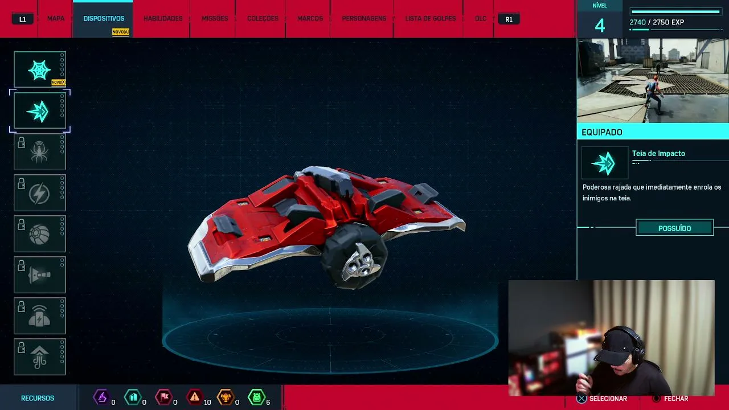The height and width of the screenshot is (410, 729).
Task: Click the gadget description starting with Poderosa rajada
Action: point(652,192)
